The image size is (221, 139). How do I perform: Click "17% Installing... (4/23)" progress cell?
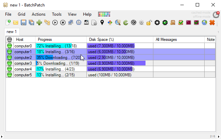pyautogui.click(x=61, y=69)
